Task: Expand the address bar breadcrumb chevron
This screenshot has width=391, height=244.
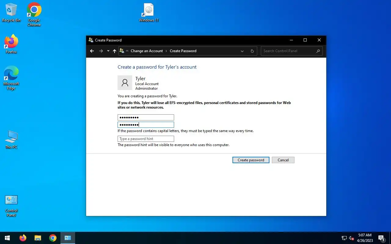Action: [x=127, y=51]
